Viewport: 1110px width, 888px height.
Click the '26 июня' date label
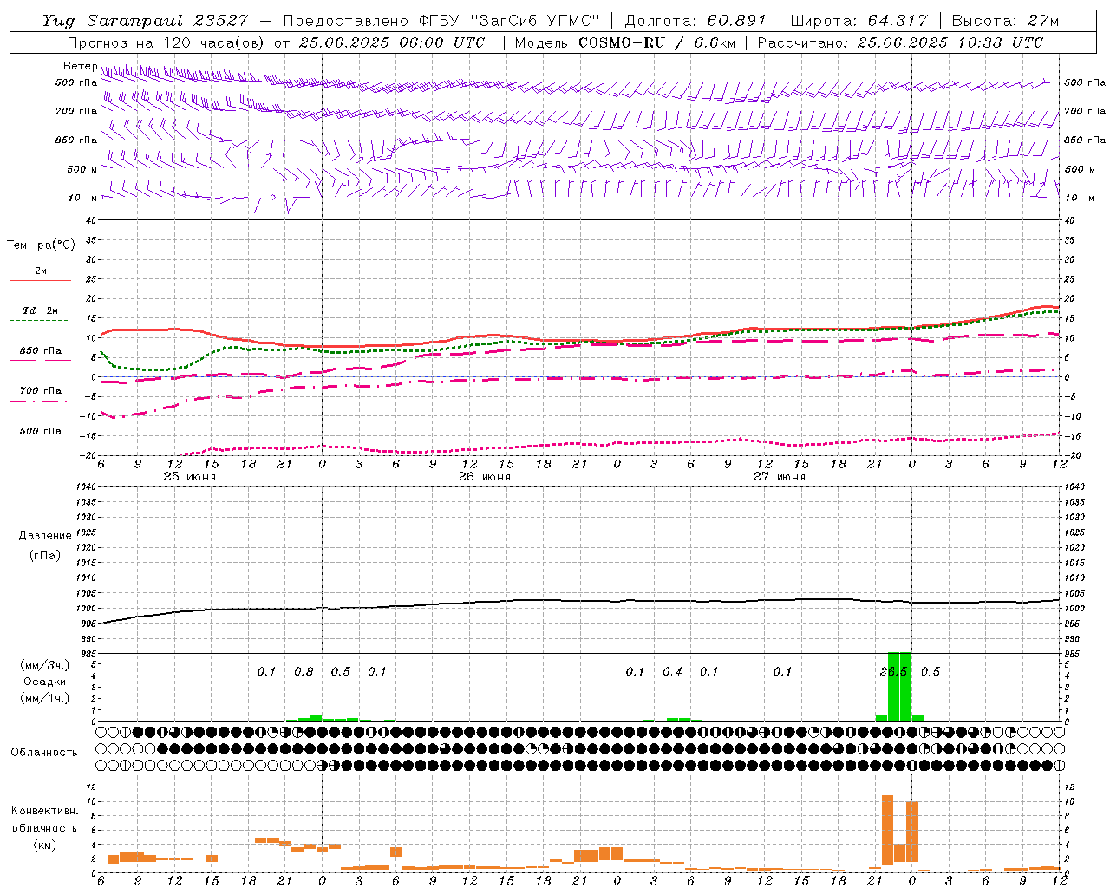pos(485,476)
